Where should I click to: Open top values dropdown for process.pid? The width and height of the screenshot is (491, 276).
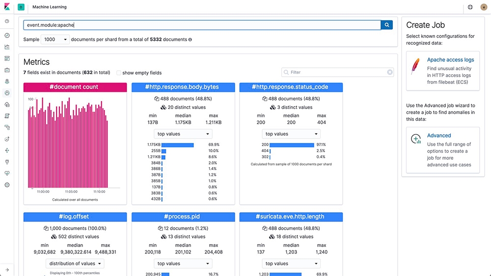183,263
